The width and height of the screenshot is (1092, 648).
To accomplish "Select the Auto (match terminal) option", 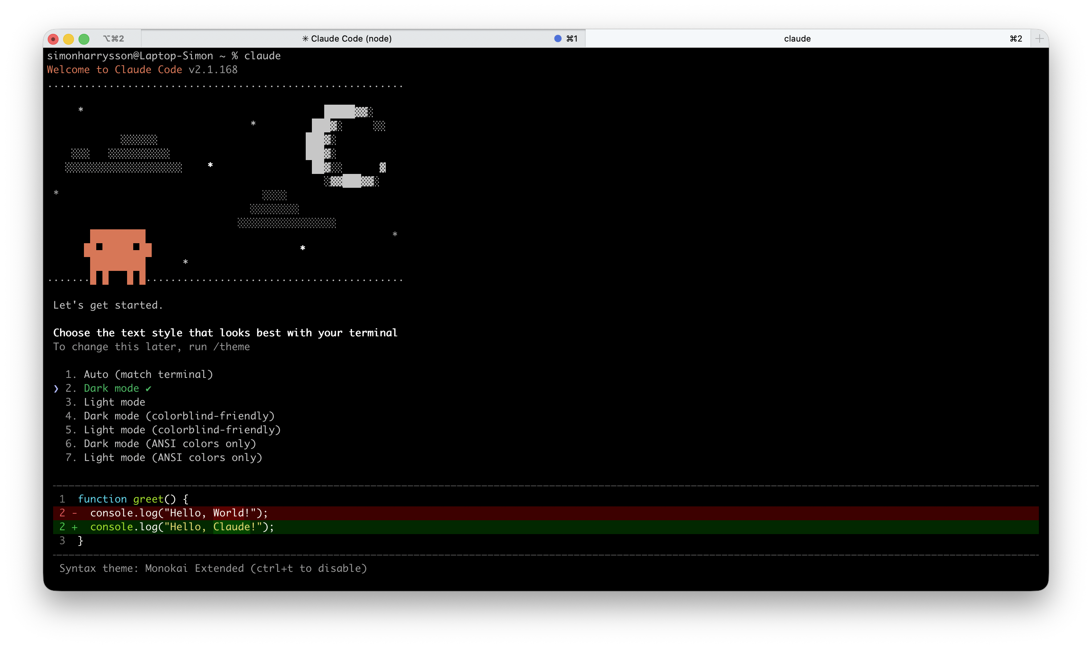I will [x=139, y=374].
